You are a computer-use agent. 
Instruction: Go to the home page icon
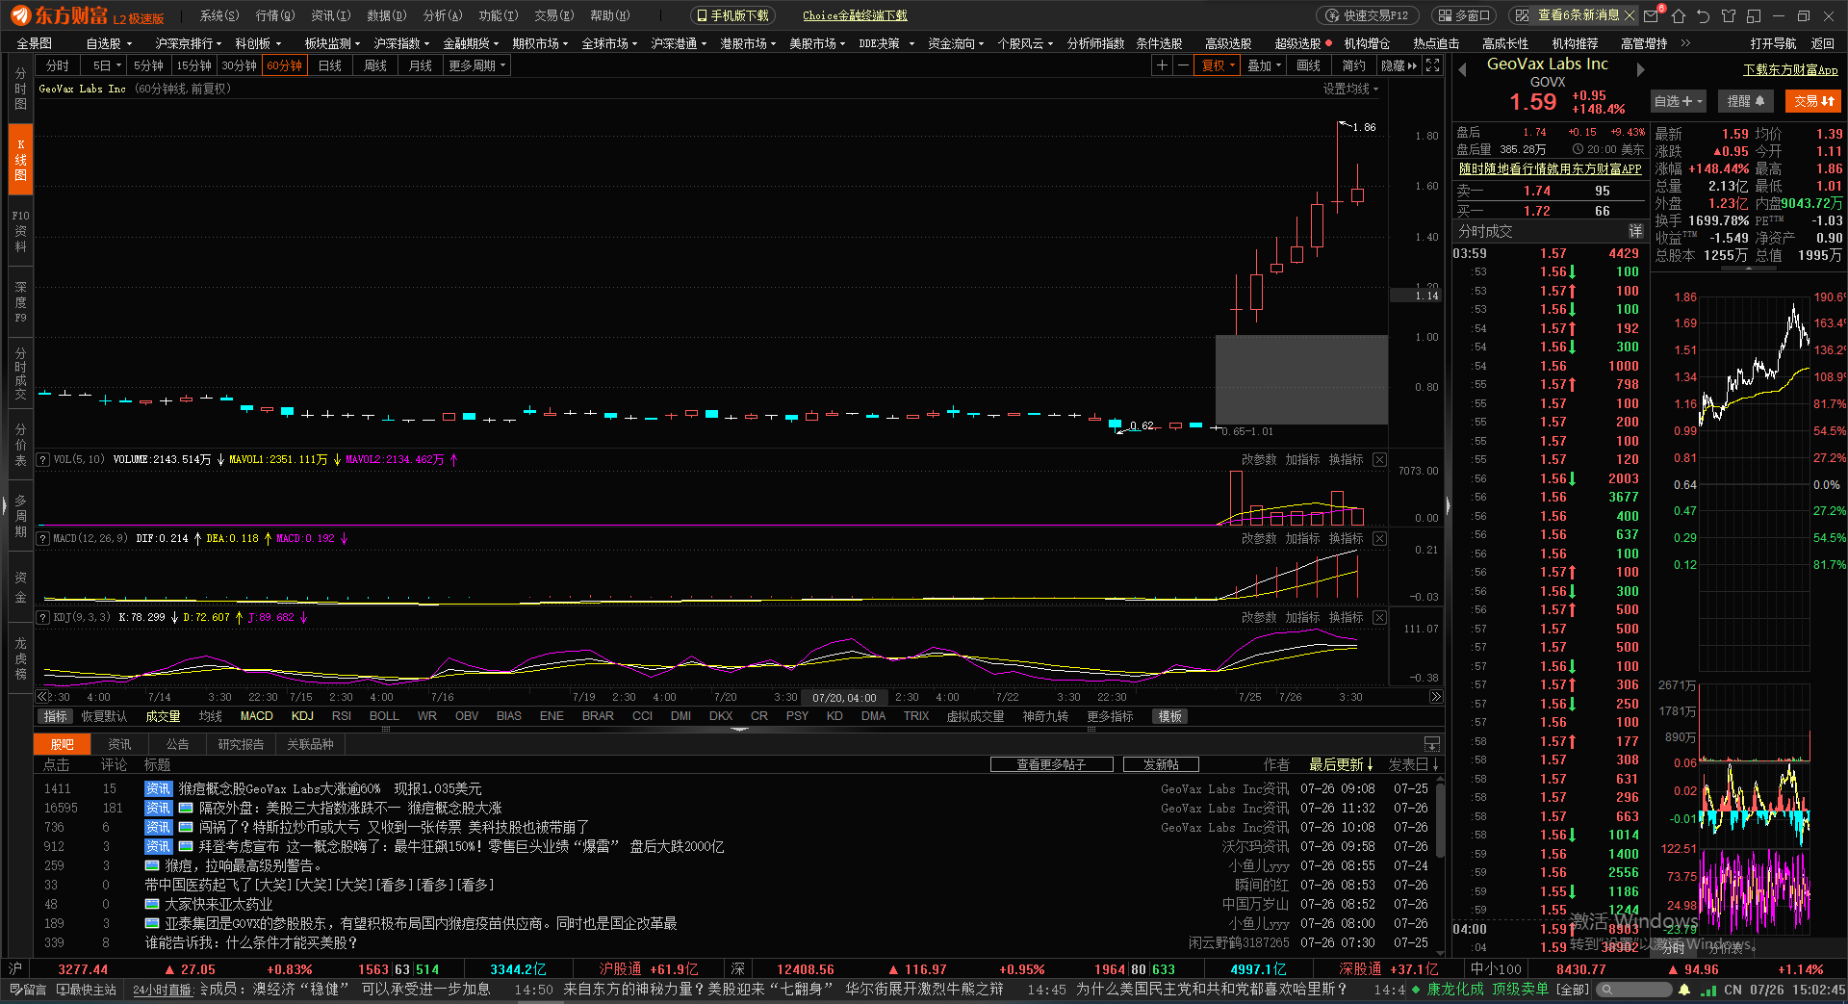1679,15
